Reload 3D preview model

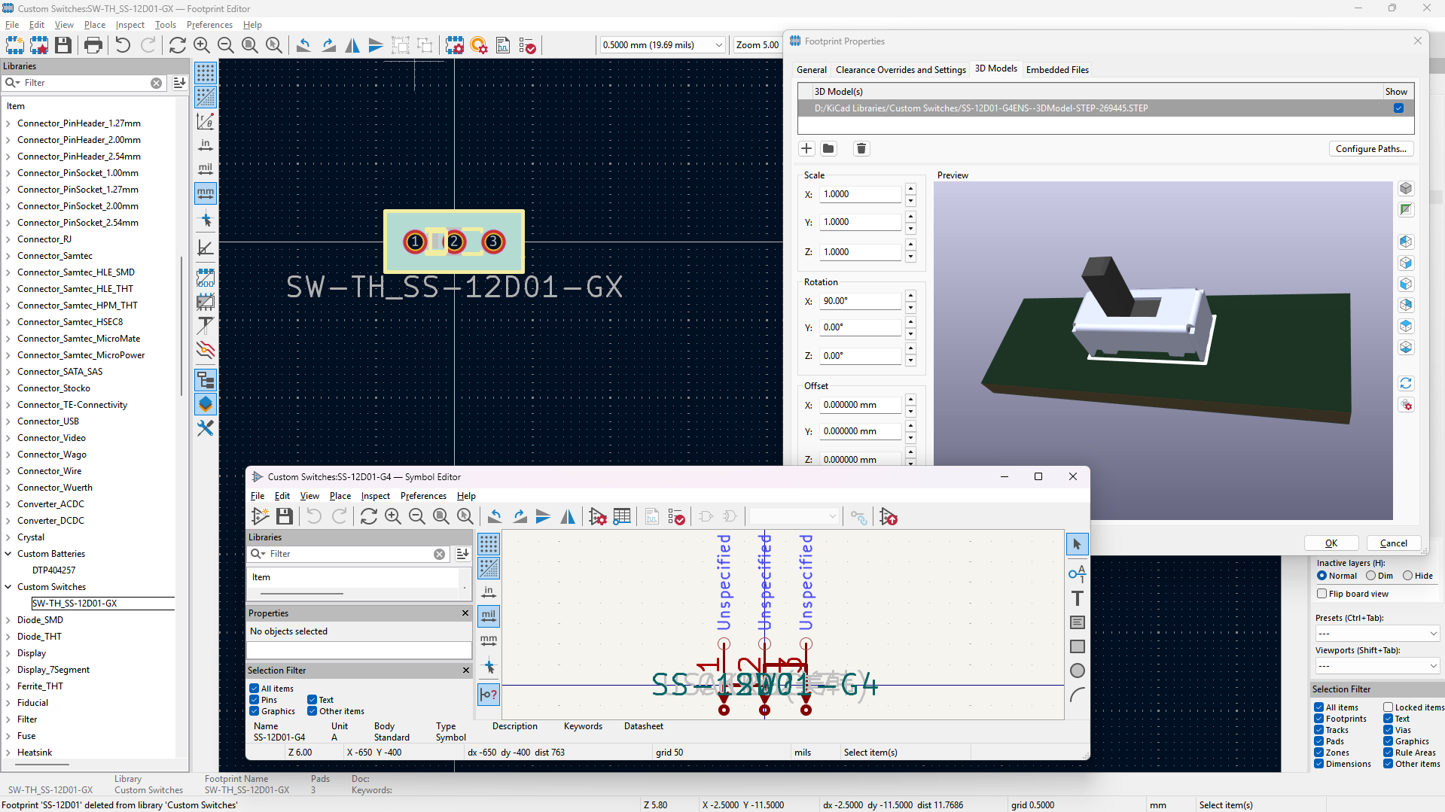1406,384
